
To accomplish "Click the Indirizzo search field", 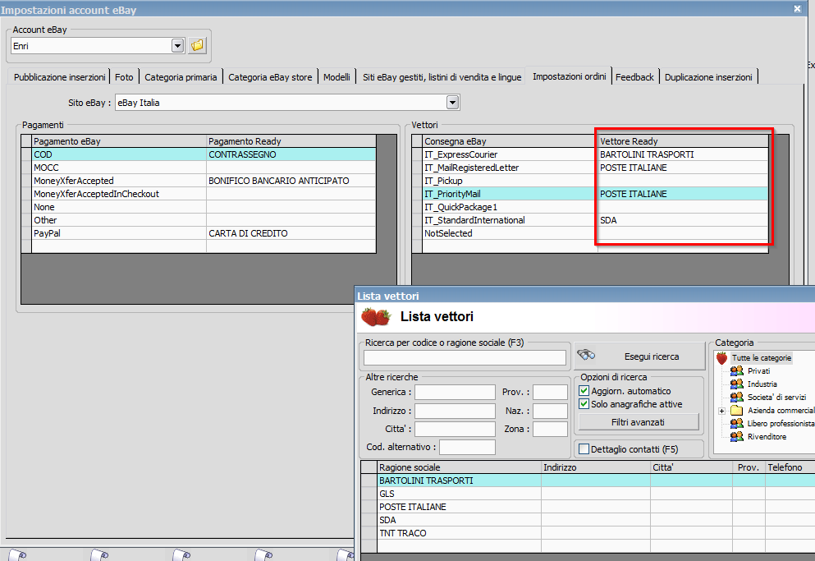I will click(x=455, y=411).
